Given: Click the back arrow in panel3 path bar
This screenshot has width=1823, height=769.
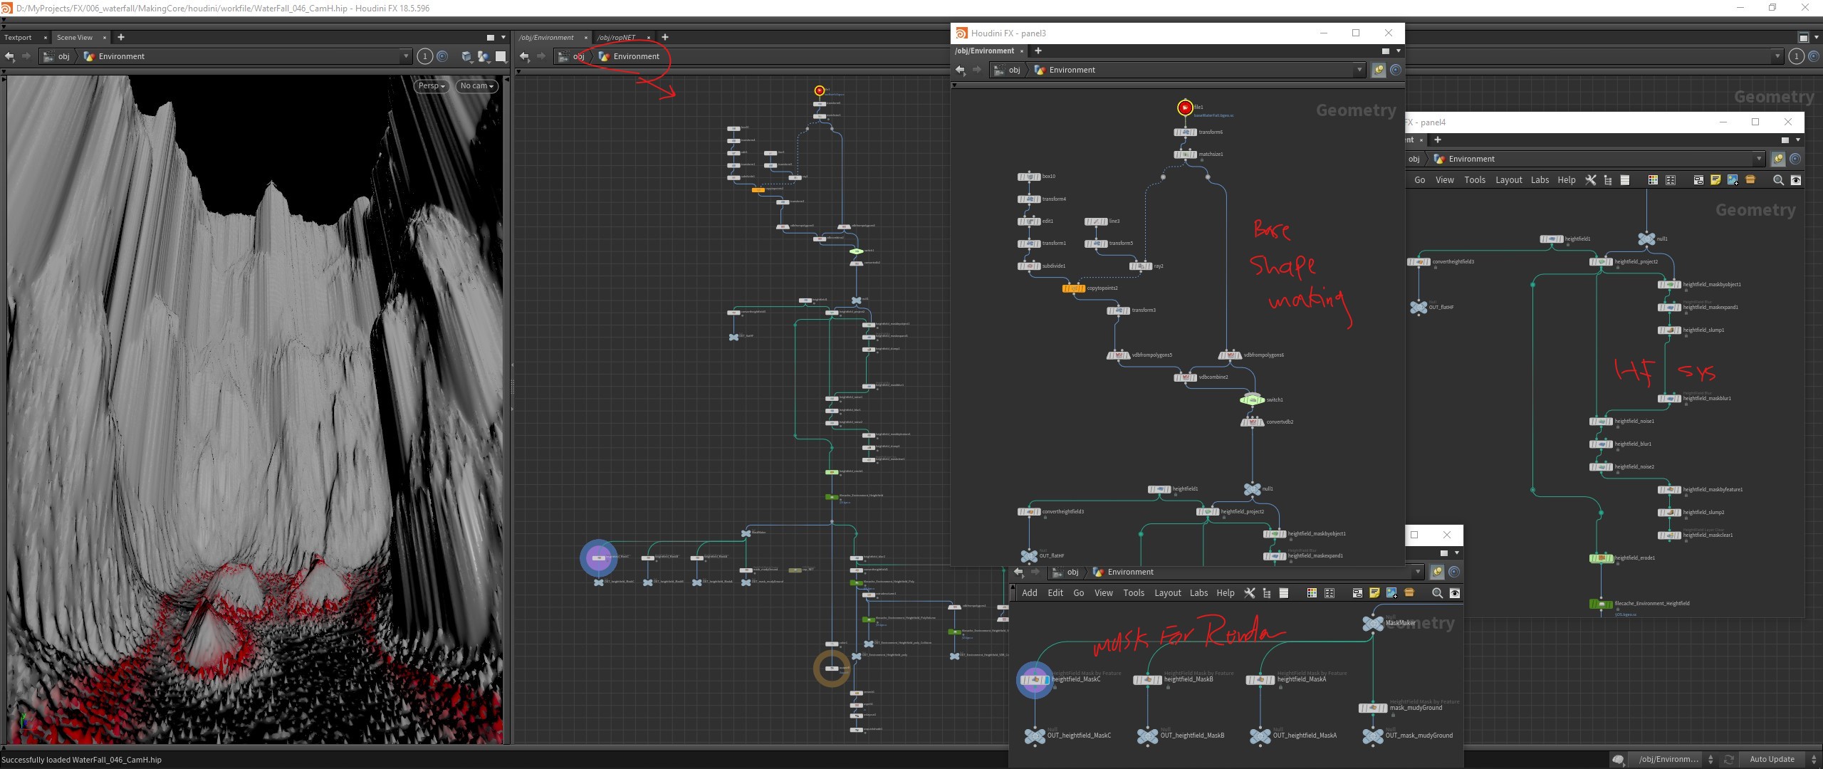Looking at the screenshot, I should coord(961,70).
